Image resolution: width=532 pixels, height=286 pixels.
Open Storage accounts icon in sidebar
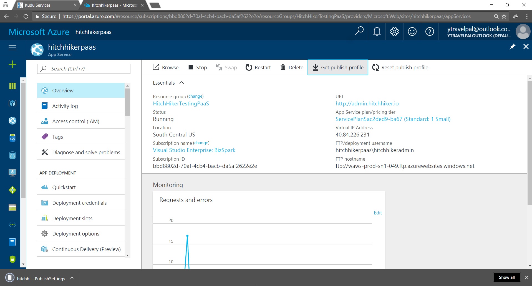[x=12, y=207]
